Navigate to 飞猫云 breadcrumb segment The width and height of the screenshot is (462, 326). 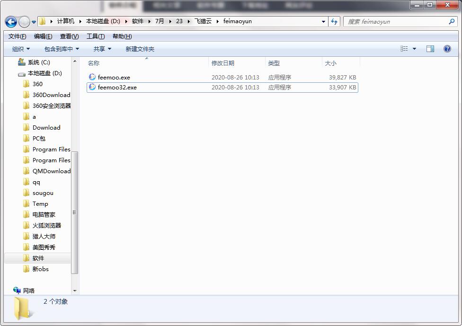point(203,21)
